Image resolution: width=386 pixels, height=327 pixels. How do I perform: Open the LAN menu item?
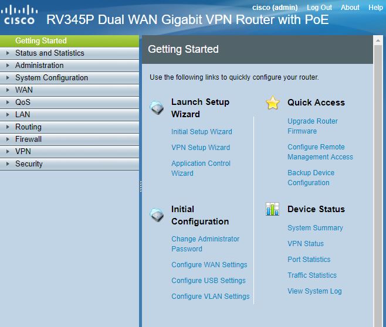[69, 115]
